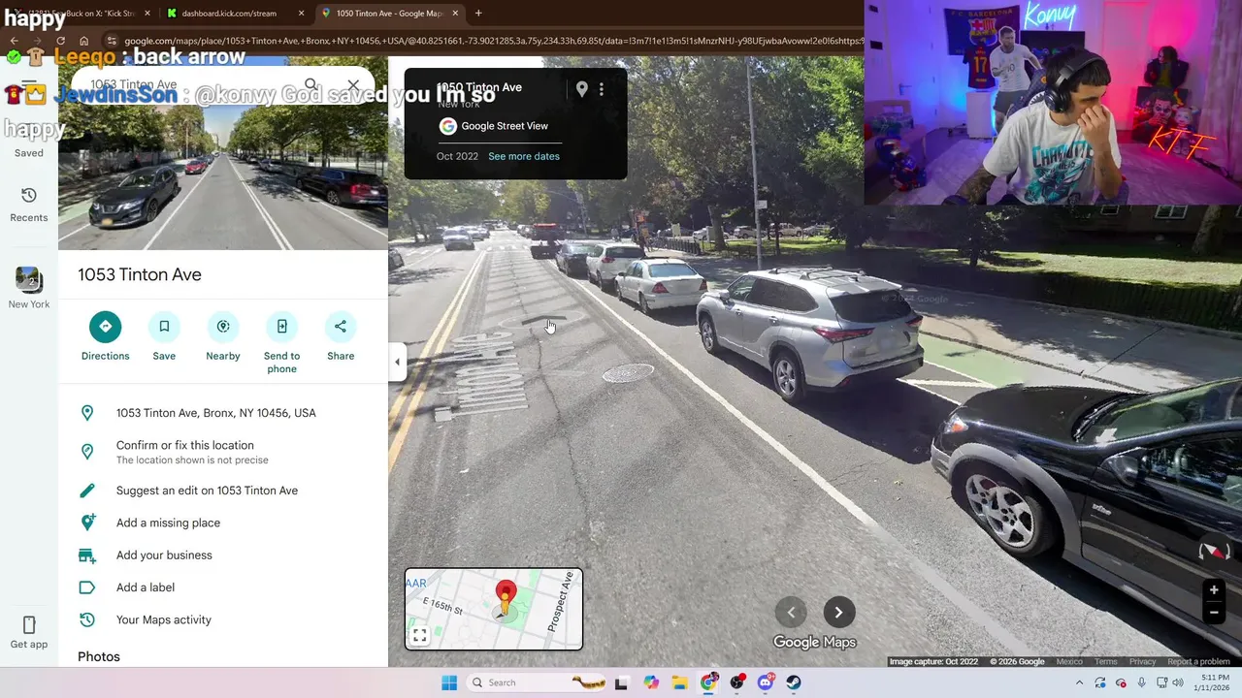Click the Directions button icon
Screen dimensions: 1242x698
(105, 327)
